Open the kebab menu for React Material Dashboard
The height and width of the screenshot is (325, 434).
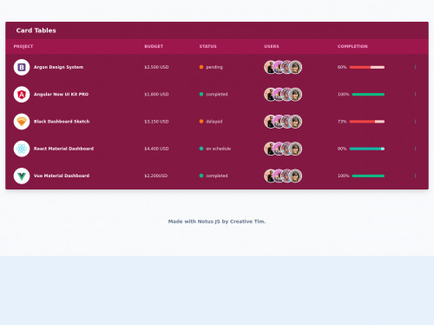point(415,149)
